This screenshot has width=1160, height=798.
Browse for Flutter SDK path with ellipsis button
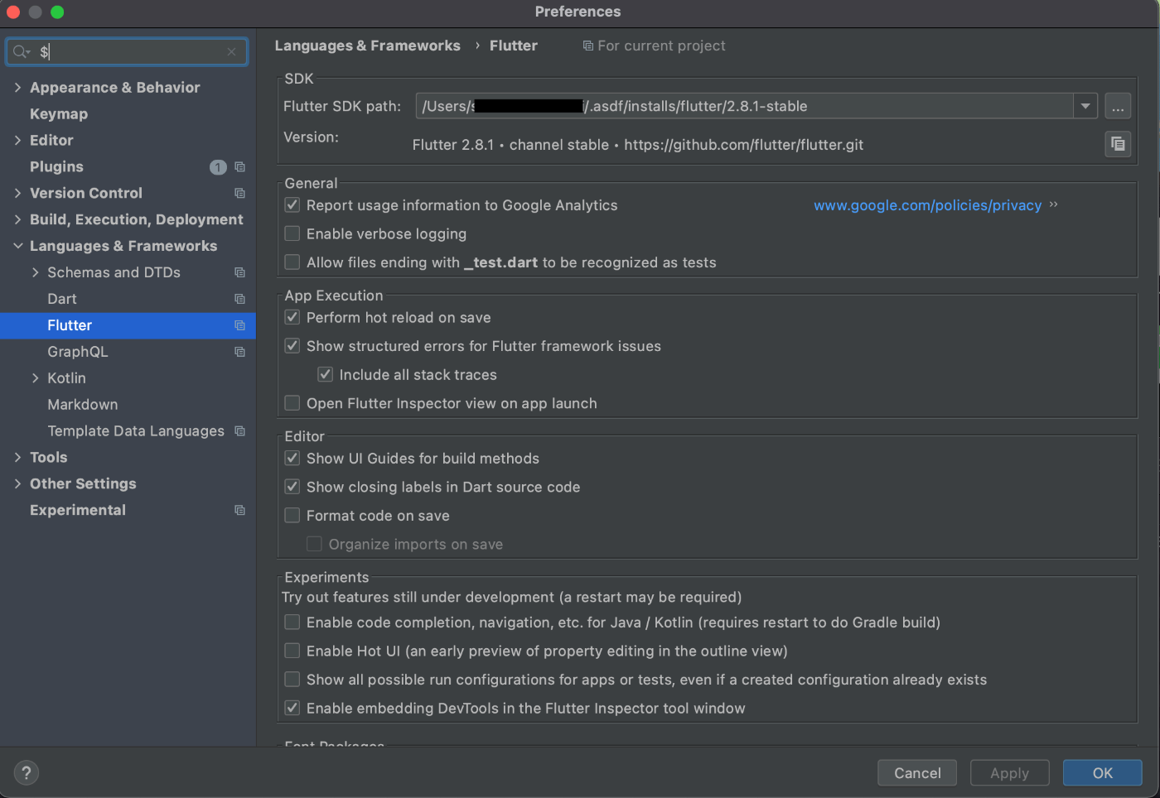[x=1118, y=106]
